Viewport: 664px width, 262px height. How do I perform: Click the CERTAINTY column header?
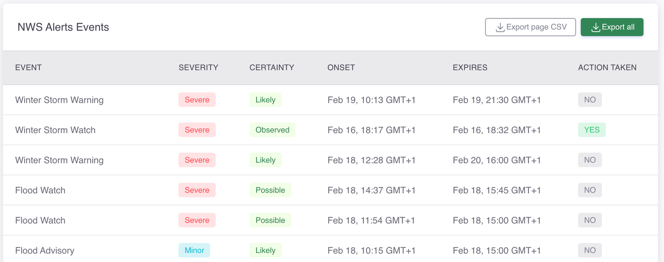tap(272, 67)
